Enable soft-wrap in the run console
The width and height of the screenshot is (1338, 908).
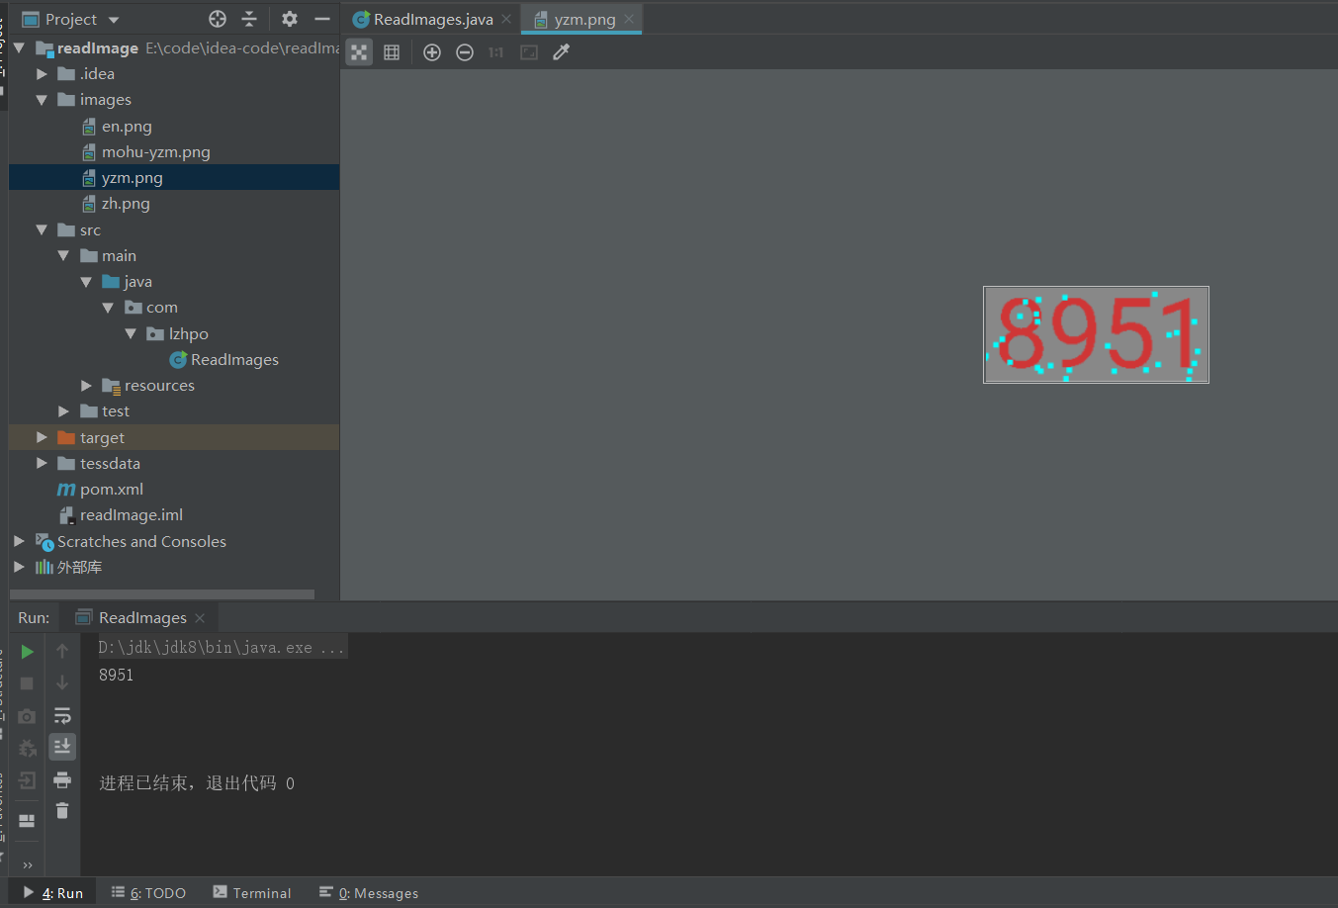[62, 715]
